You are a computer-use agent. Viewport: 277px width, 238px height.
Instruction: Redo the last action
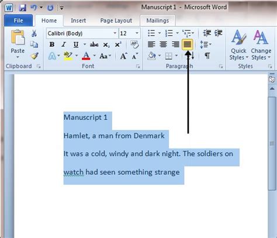tap(50, 8)
